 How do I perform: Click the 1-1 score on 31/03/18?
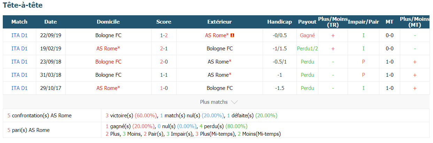[164, 75]
